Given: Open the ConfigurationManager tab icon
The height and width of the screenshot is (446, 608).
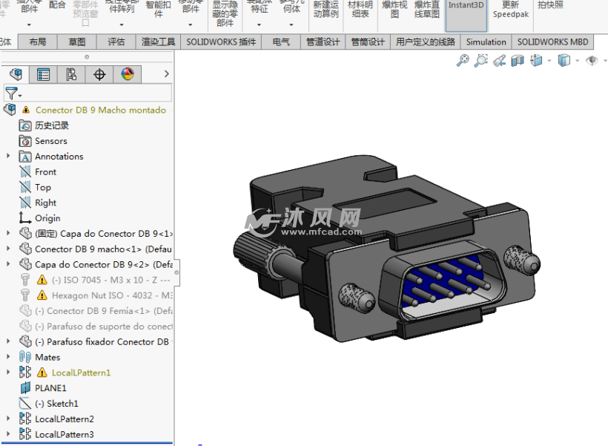Looking at the screenshot, I should click(x=71, y=74).
